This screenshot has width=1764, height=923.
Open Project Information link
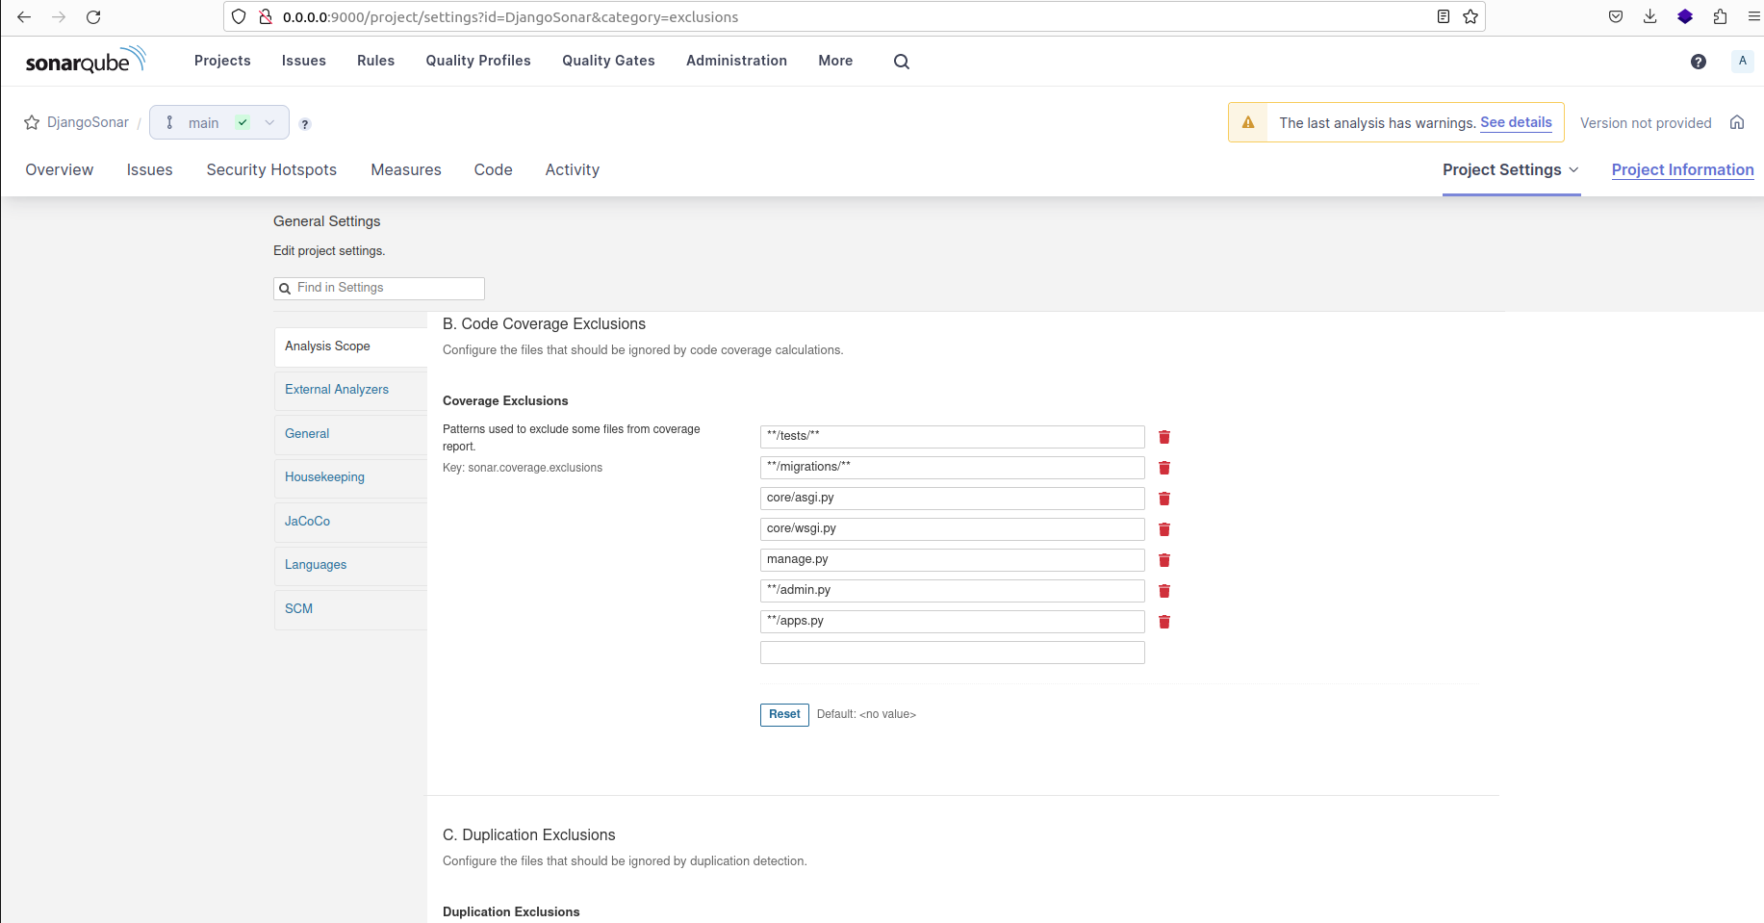click(x=1682, y=169)
